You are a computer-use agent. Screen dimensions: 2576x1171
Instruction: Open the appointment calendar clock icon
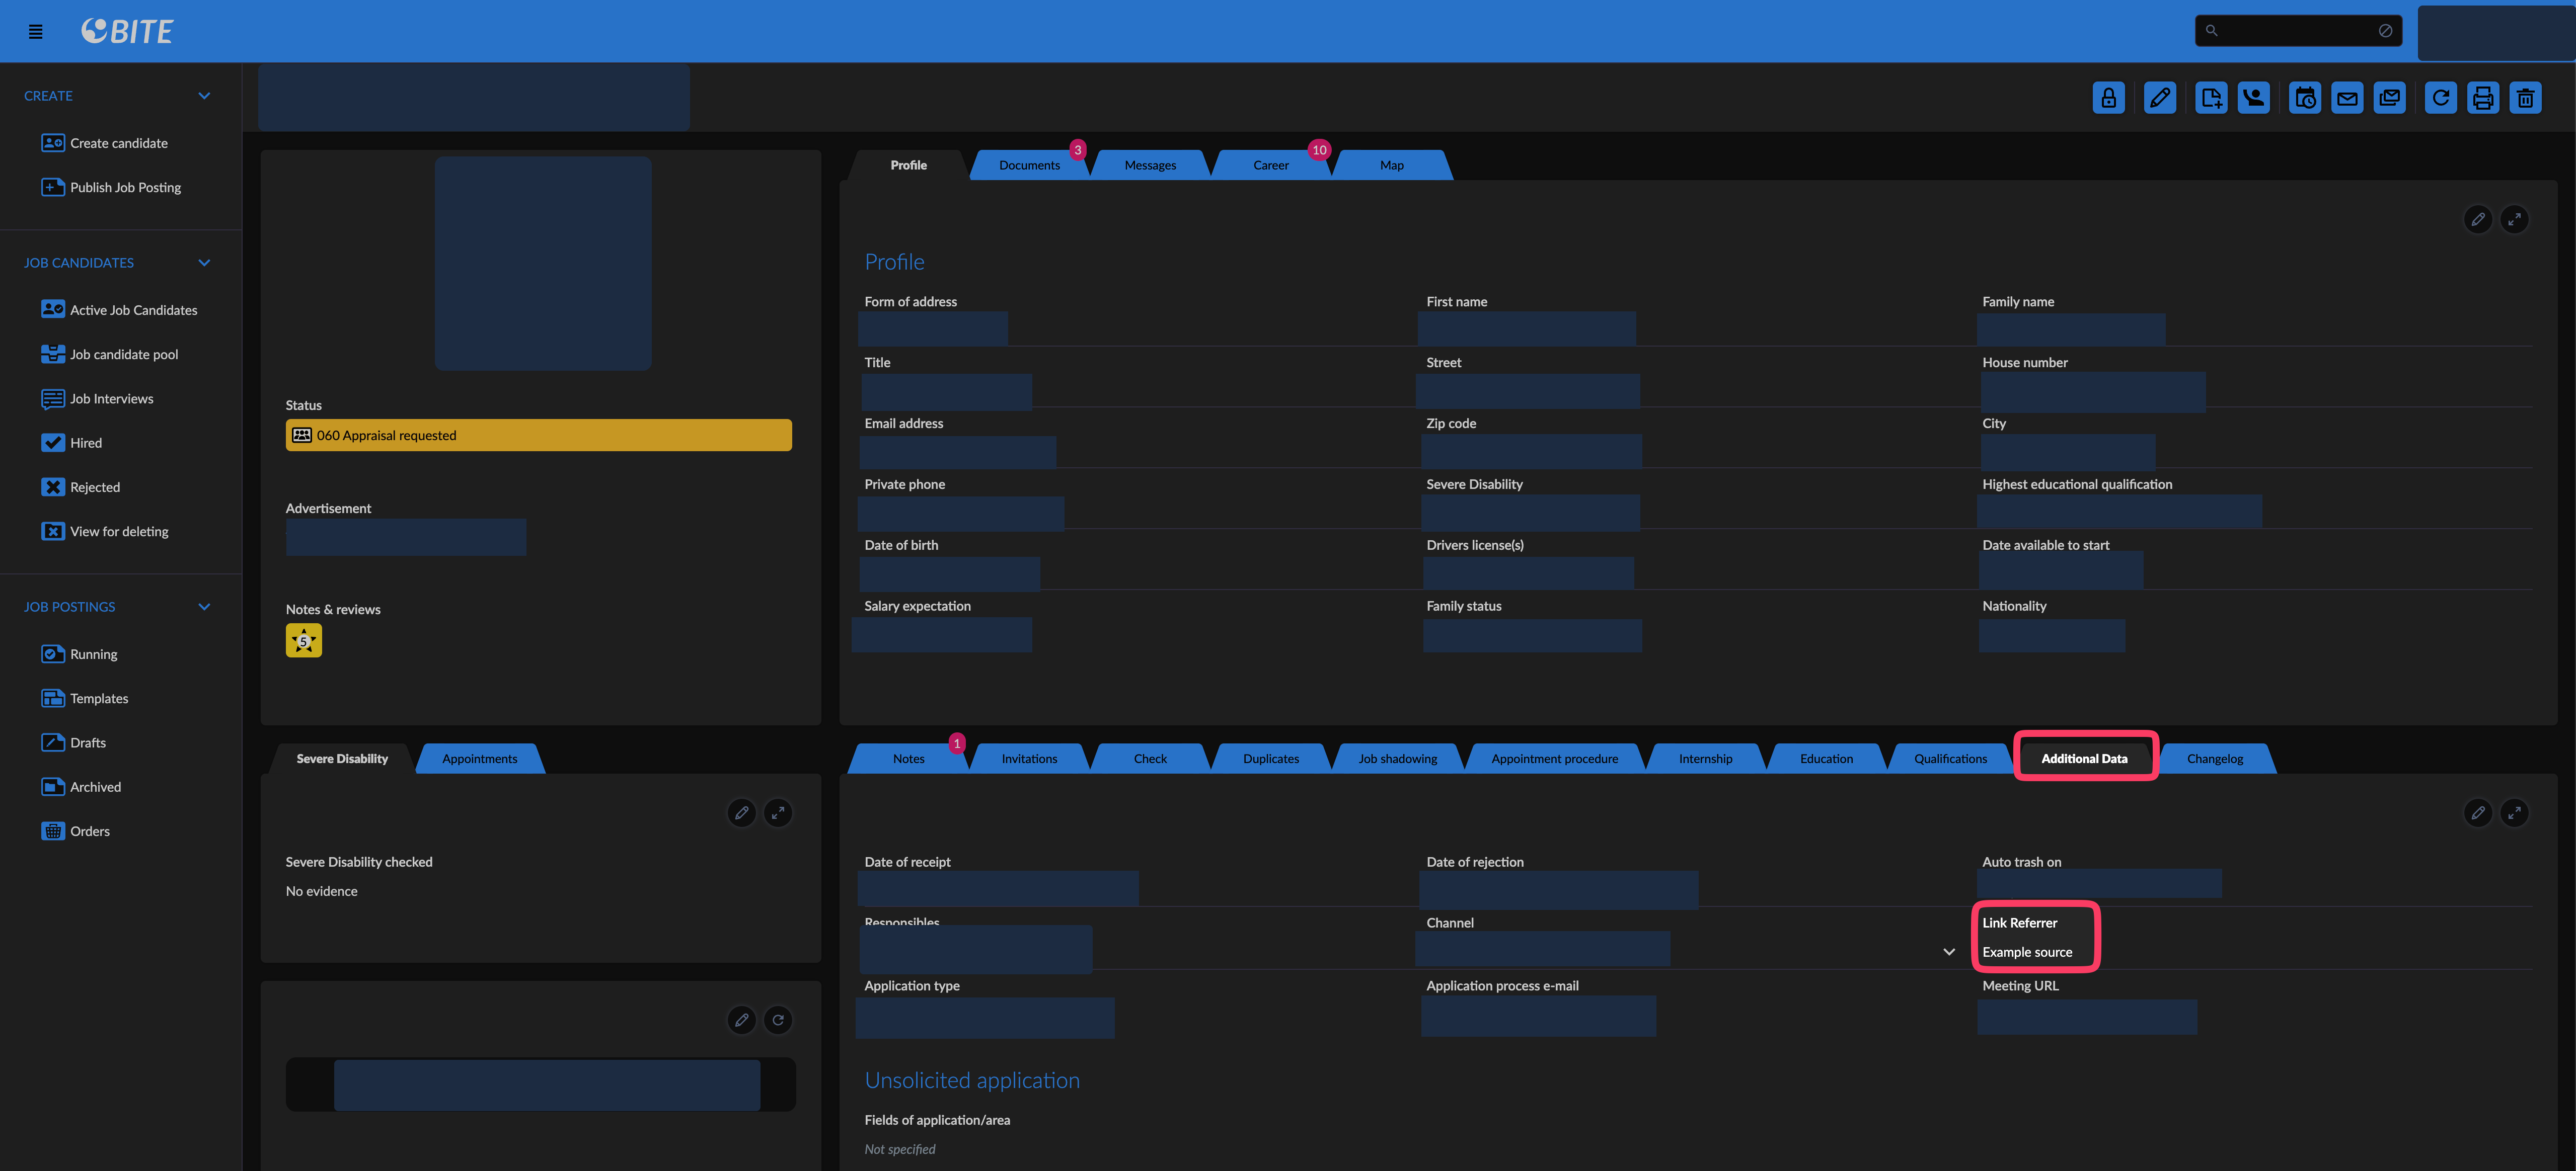(x=2304, y=98)
